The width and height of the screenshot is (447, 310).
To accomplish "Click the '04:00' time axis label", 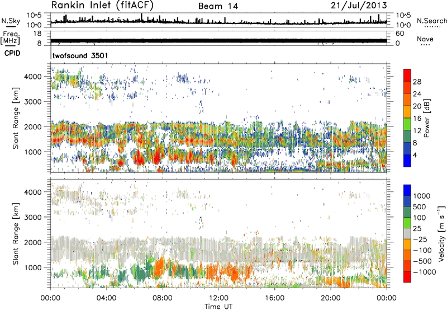I will (107, 298).
